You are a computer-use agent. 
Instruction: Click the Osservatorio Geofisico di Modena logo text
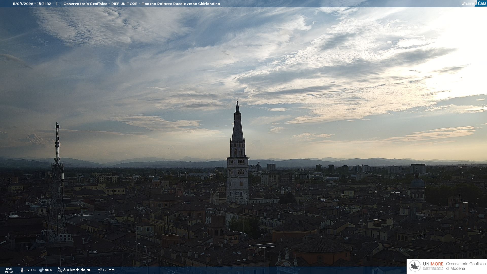(x=466, y=266)
